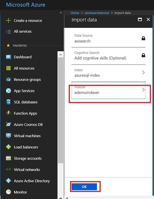This screenshot has width=154, height=199.
Task: Open All resources menu label
Action: pos(24,68)
